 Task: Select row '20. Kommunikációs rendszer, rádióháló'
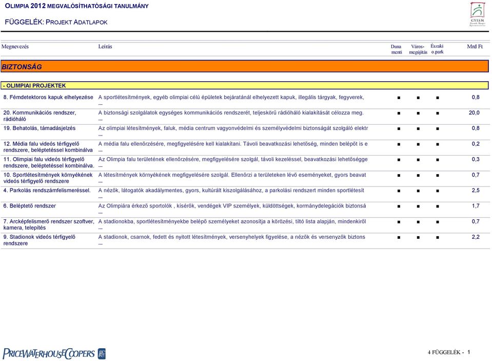point(245,116)
